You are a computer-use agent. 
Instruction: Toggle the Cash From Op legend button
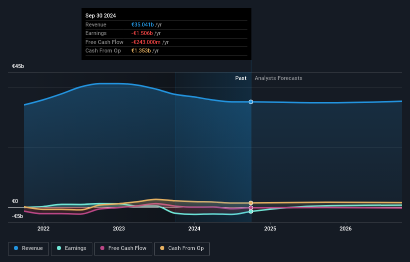click(182, 248)
